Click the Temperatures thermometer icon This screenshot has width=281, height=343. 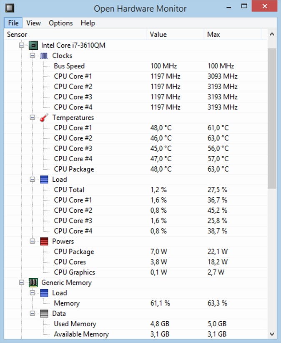[x=44, y=118]
